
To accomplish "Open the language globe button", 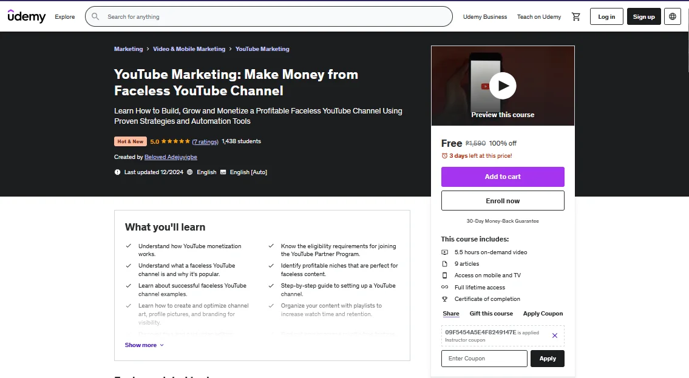I will coord(672,16).
